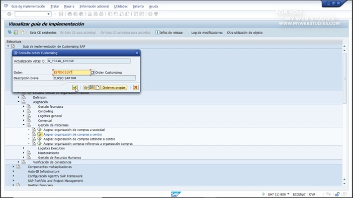
Task: Click the Órdenes propias button
Action: (114, 87)
